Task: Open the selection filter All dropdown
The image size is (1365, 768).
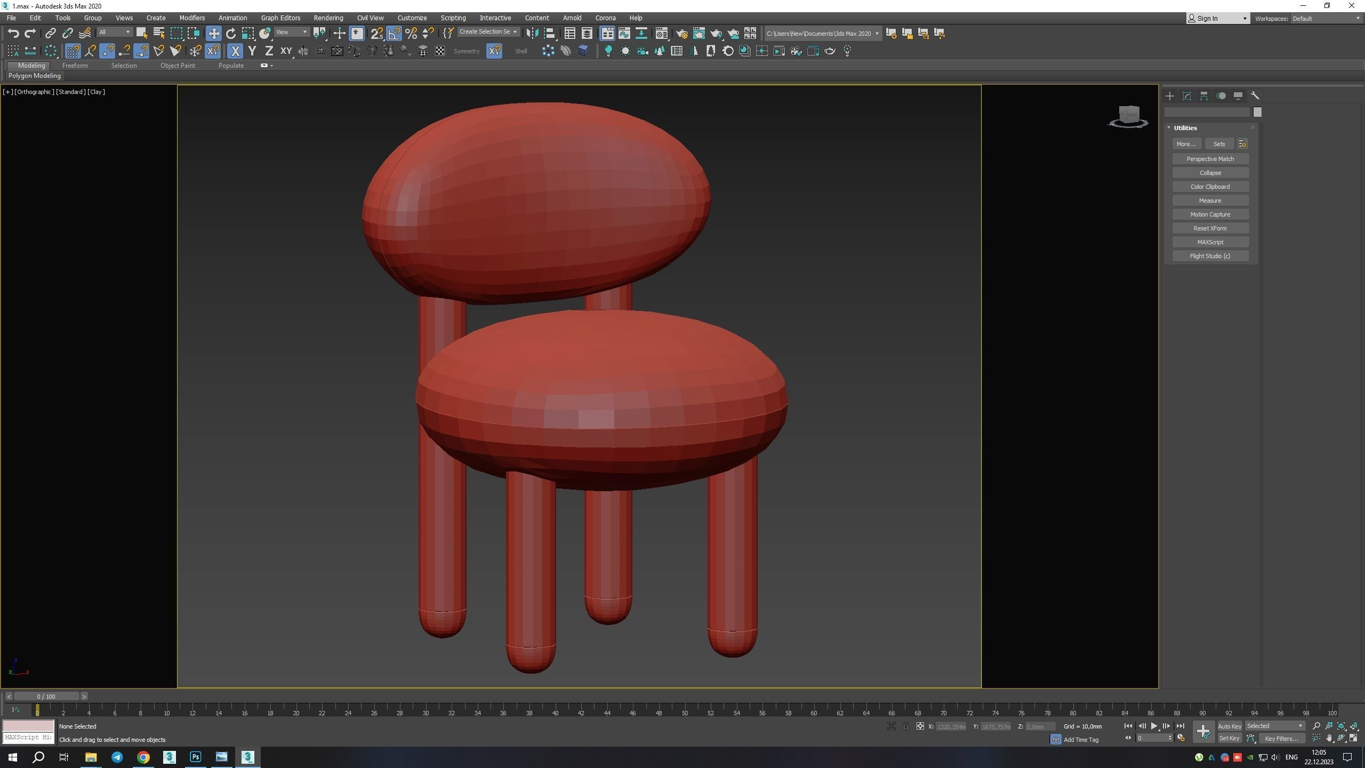Action: (114, 33)
